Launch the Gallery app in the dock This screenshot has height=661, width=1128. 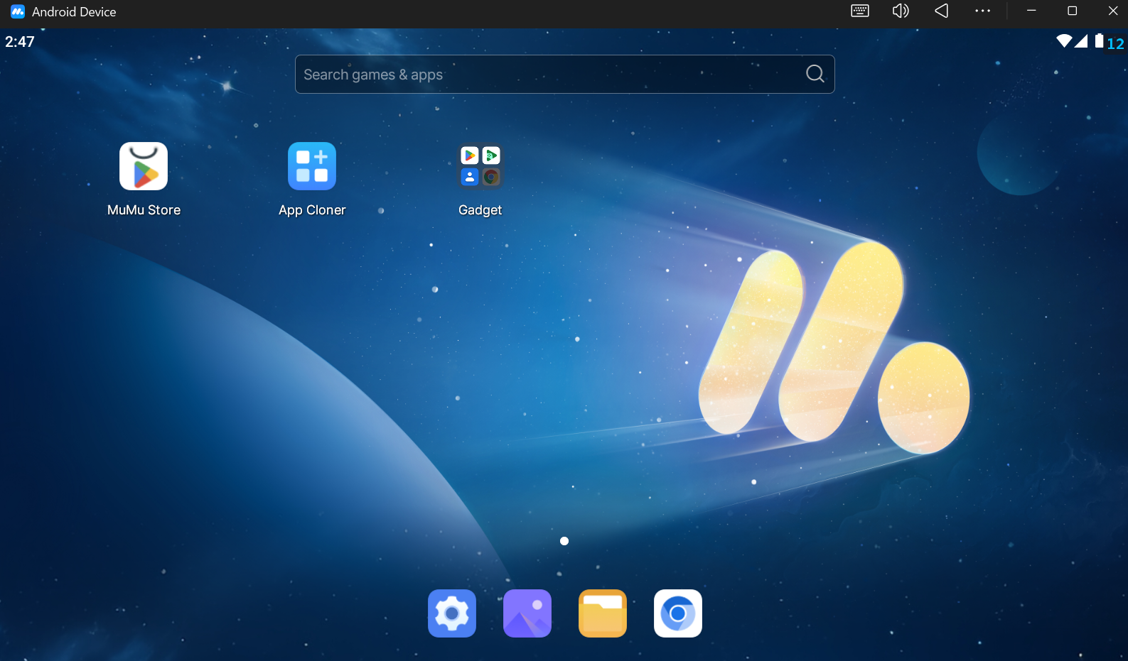point(527,613)
